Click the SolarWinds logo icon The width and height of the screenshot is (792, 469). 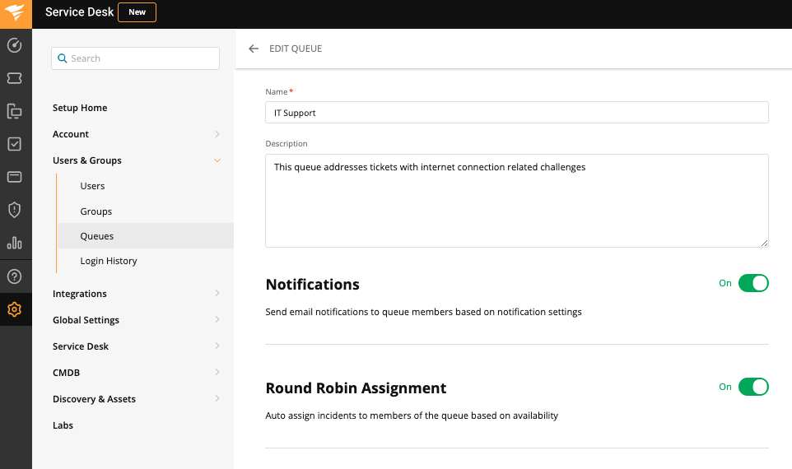16,13
